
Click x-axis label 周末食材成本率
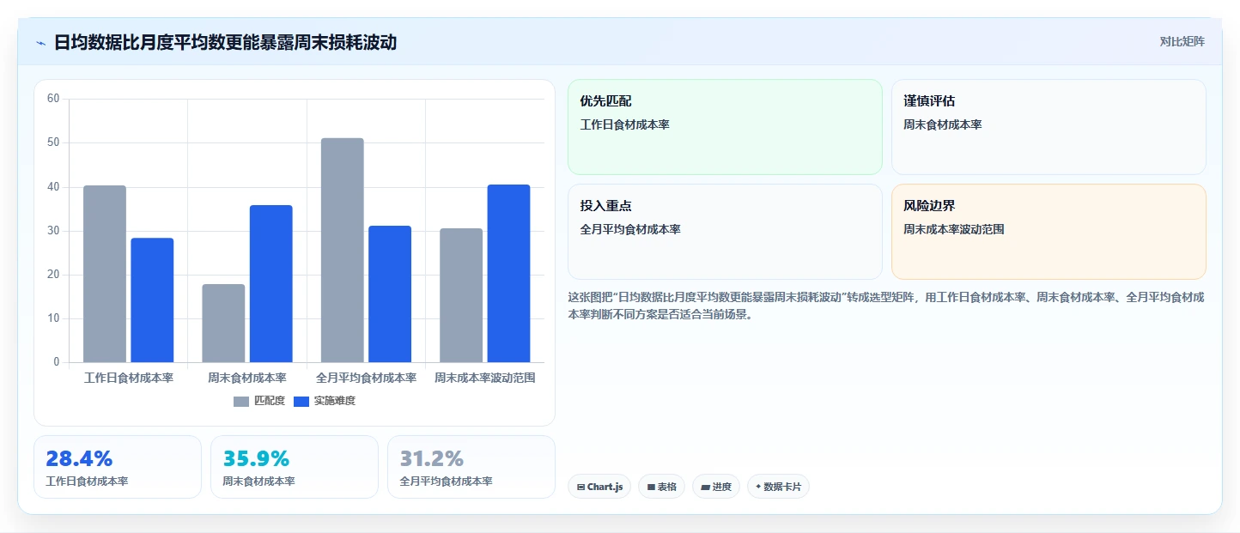247,378
